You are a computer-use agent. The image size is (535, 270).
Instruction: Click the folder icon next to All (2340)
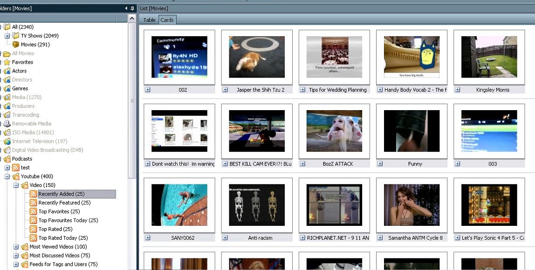tap(7, 27)
